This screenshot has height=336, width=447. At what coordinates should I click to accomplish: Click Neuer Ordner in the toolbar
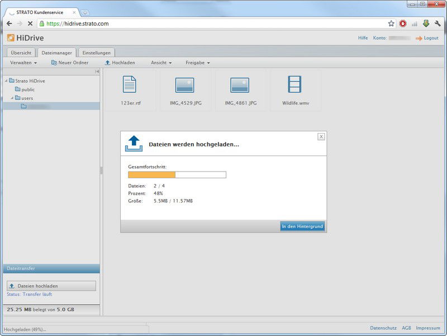(x=70, y=63)
